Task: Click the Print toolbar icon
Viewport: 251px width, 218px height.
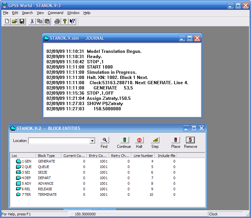Action: click(x=57, y=21)
